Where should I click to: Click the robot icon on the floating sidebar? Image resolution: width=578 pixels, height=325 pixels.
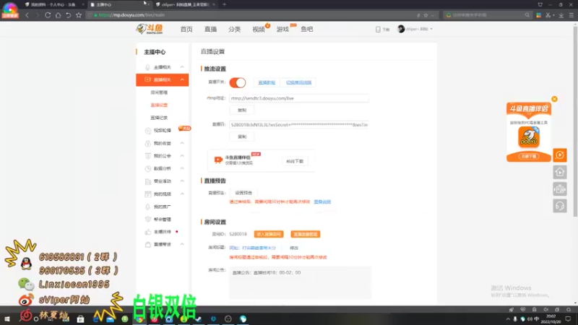point(559,189)
